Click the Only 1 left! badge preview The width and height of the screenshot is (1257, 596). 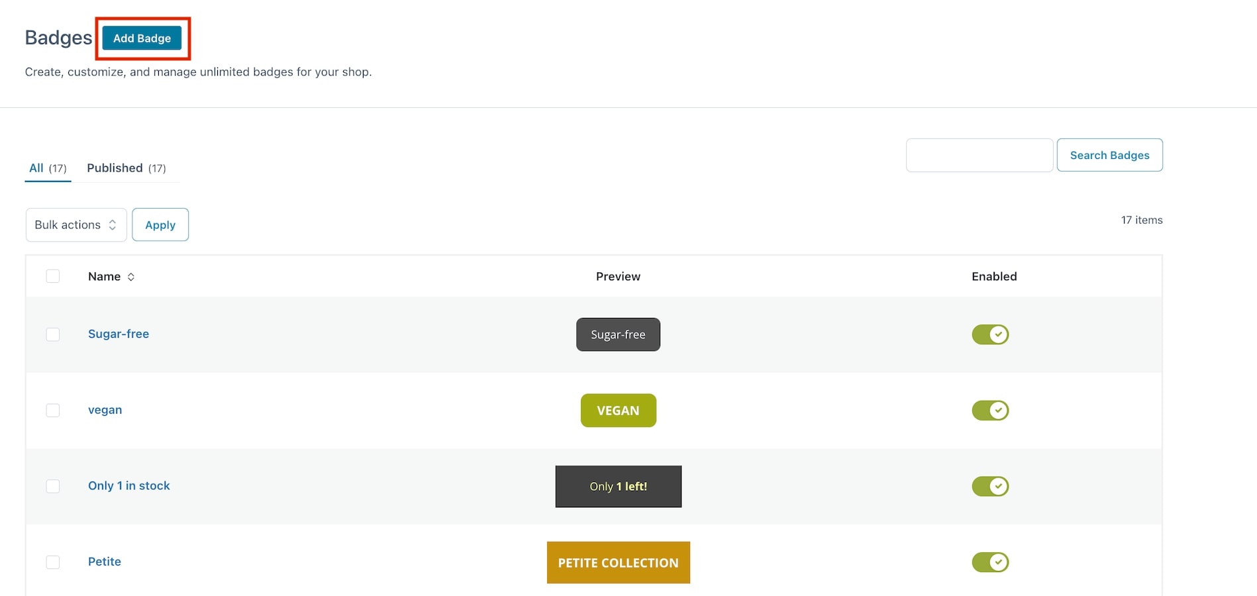point(619,486)
